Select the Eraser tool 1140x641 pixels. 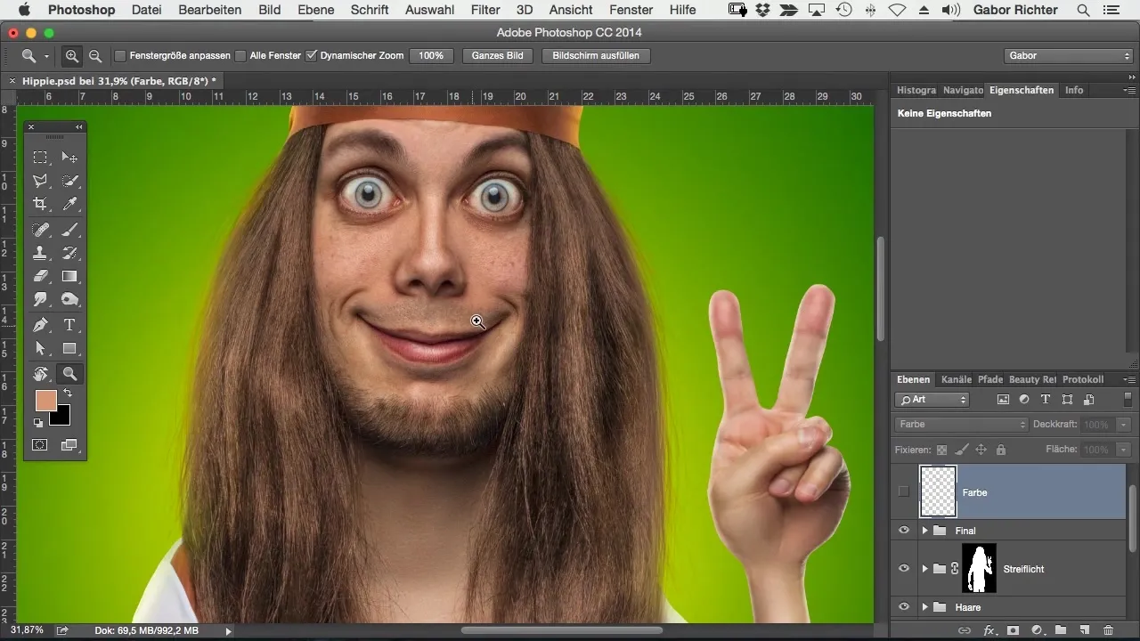(x=40, y=277)
